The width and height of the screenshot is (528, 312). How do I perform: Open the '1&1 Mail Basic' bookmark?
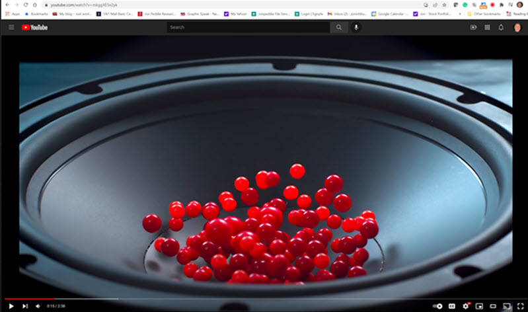pyautogui.click(x=114, y=14)
